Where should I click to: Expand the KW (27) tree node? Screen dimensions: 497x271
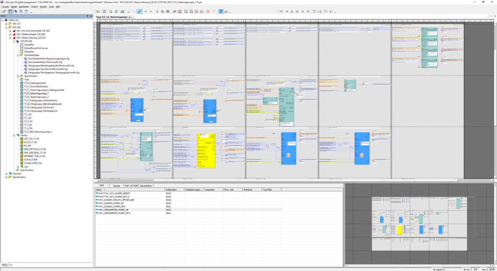[x=6, y=24]
